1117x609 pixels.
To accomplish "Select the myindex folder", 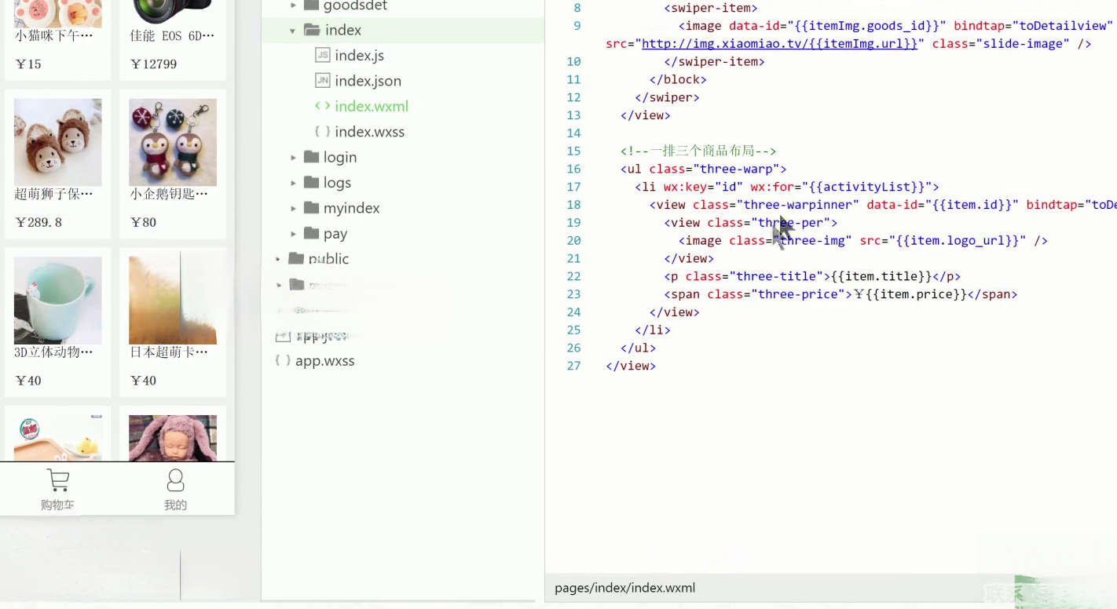I will (x=351, y=209).
